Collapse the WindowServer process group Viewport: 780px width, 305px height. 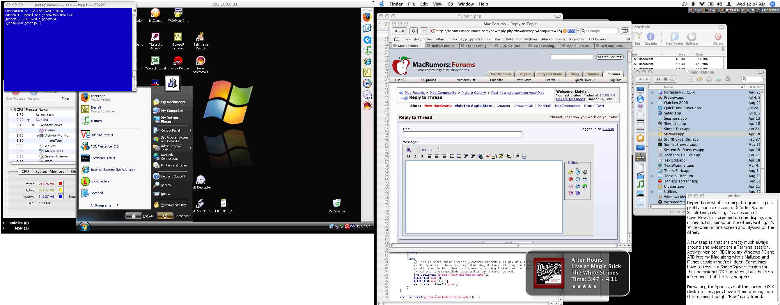(x=33, y=125)
